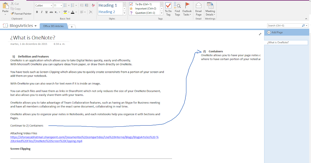Click Add Page button
311x163 pixels.
point(275,32)
